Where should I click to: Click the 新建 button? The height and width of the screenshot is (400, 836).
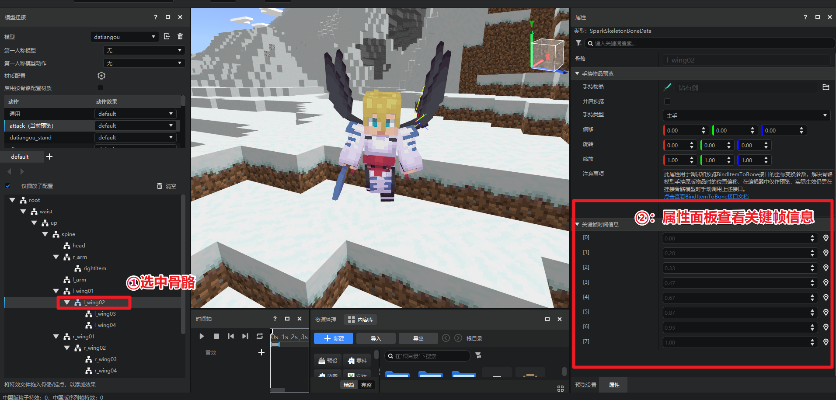click(x=334, y=338)
